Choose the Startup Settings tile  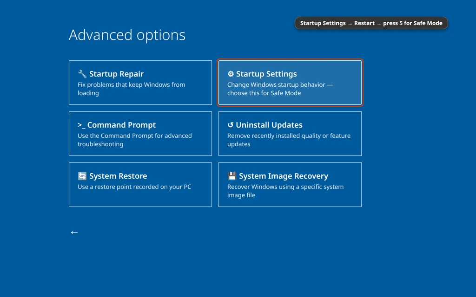[290, 83]
